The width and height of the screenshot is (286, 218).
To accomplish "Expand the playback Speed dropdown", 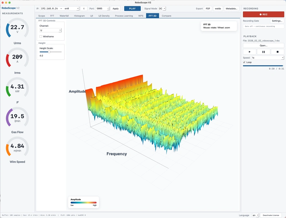I will tap(268, 58).
